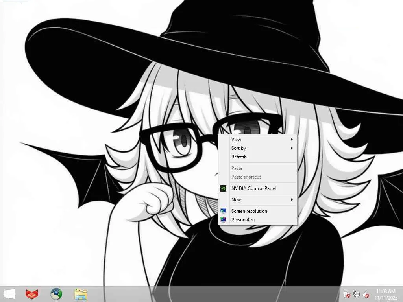Viewport: 403px width, 302px height.
Task: Click the NVIDIA logo icon in menu
Action: [x=223, y=188]
